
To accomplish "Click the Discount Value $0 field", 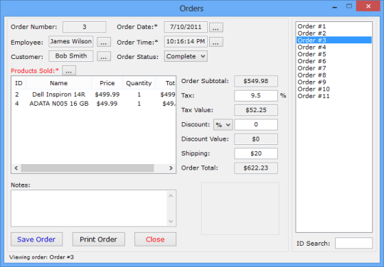I will pos(256,139).
